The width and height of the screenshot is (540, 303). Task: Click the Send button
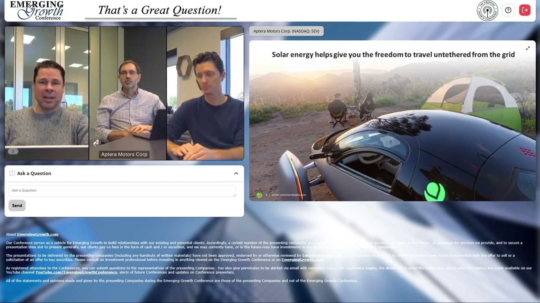click(x=17, y=205)
